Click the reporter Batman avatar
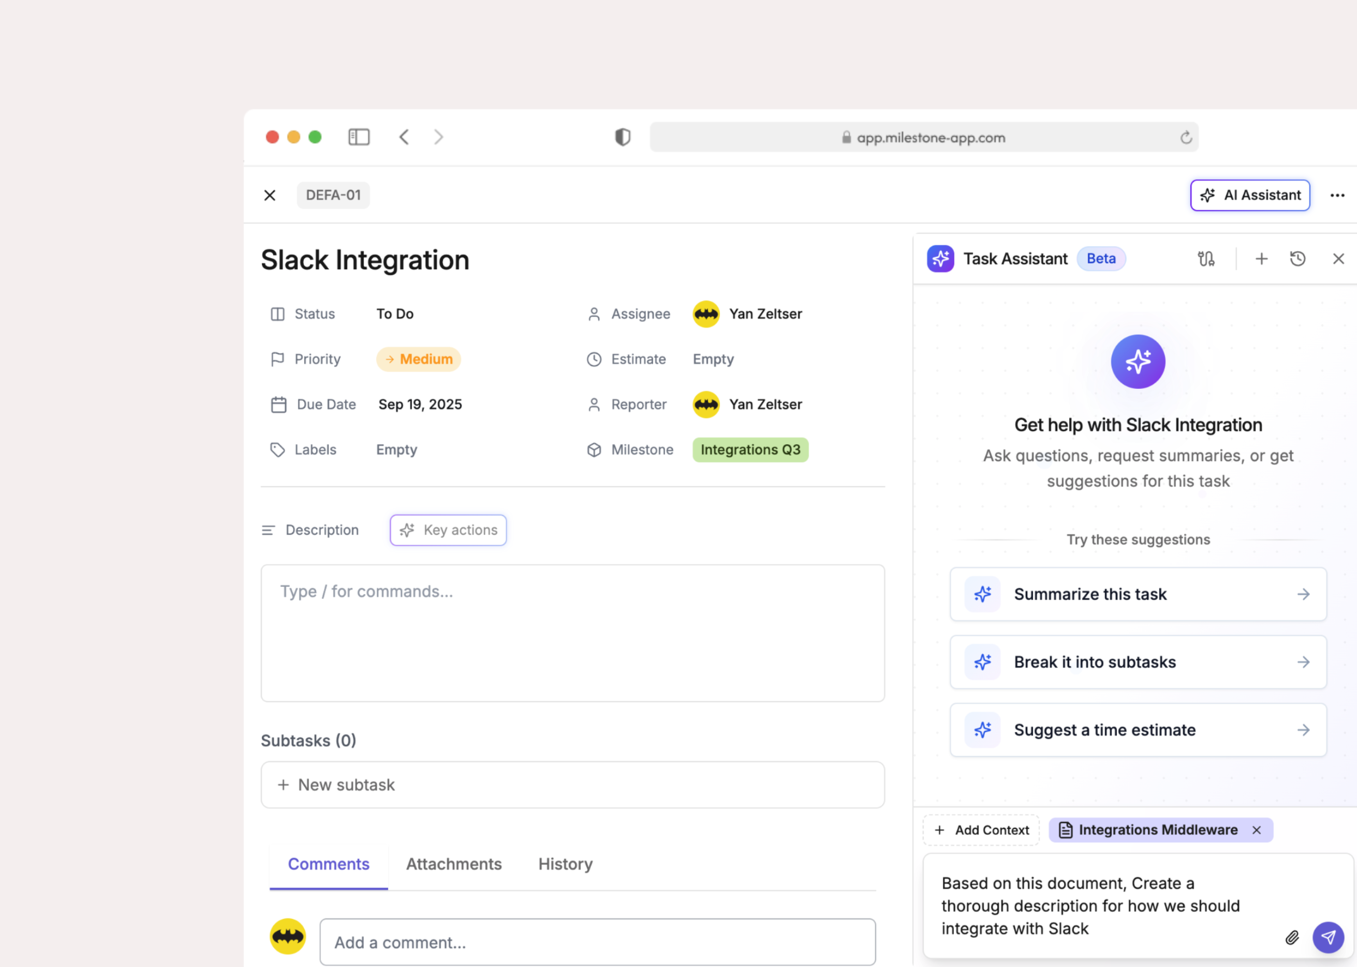1357x967 pixels. click(x=705, y=404)
